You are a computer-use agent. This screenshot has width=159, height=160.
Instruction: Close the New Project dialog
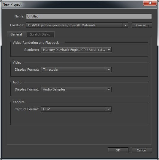coord(150,3)
